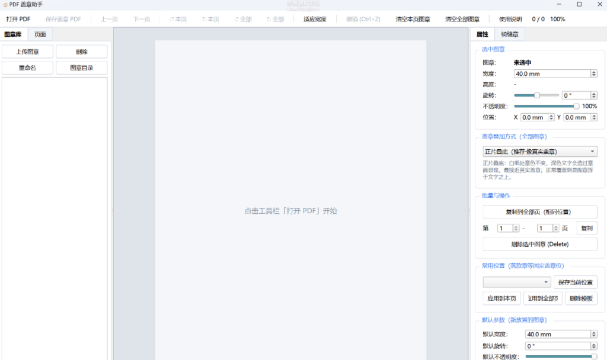This screenshot has height=360, width=607.
Task: Click the 删除 button in stamp library
Action: 82,52
